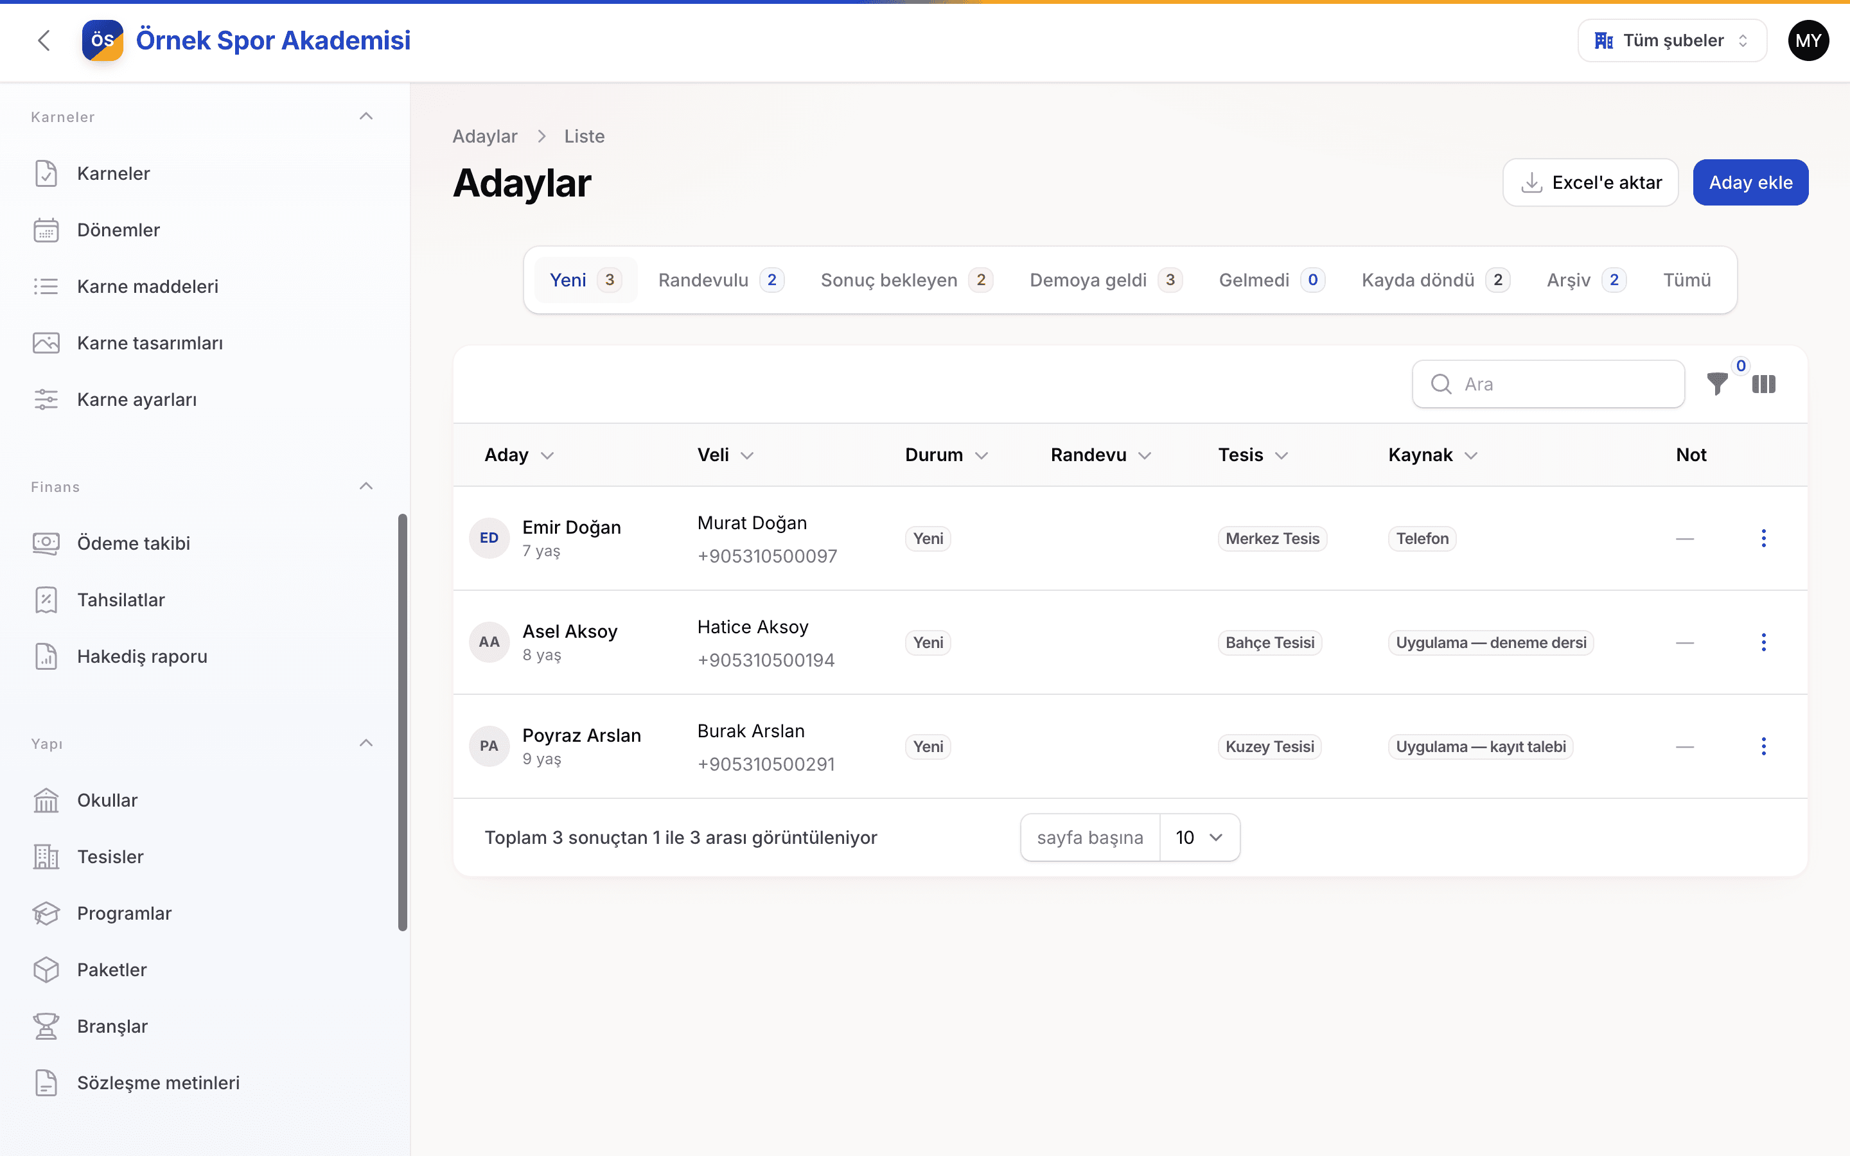
Task: Sort by the Veli column header
Action: point(725,455)
